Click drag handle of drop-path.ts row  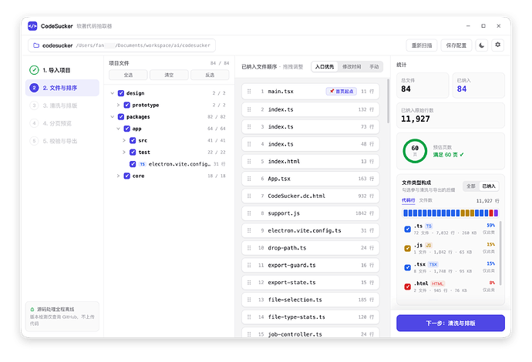[249, 248]
